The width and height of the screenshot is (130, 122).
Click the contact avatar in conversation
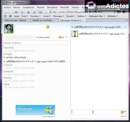pyautogui.click(x=75, y=34)
